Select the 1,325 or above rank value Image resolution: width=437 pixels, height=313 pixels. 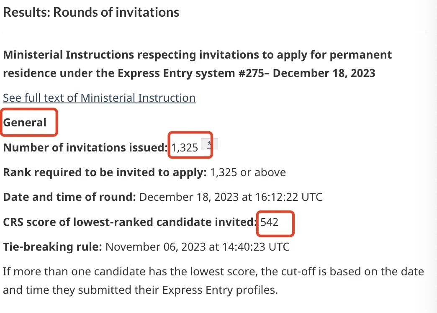(x=248, y=172)
